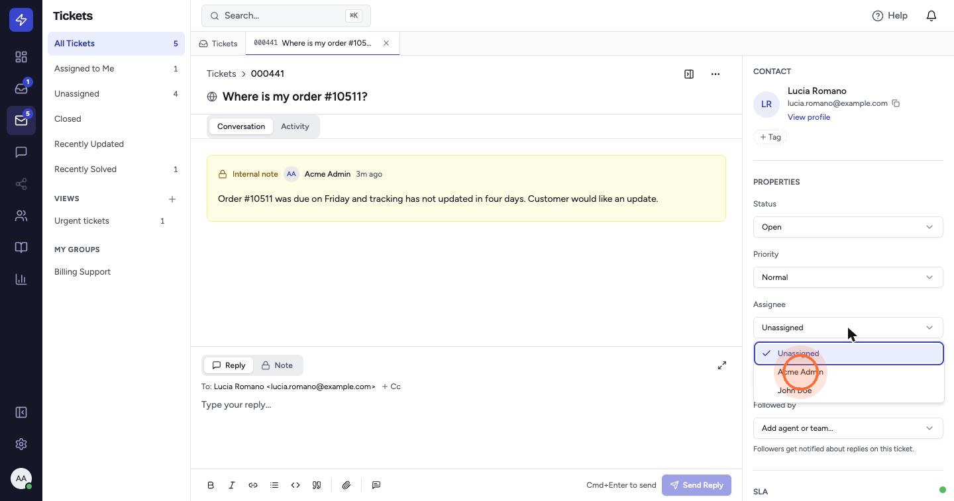The width and height of the screenshot is (954, 501).
Task: Open the Followed by agent dropdown
Action: [848, 428]
